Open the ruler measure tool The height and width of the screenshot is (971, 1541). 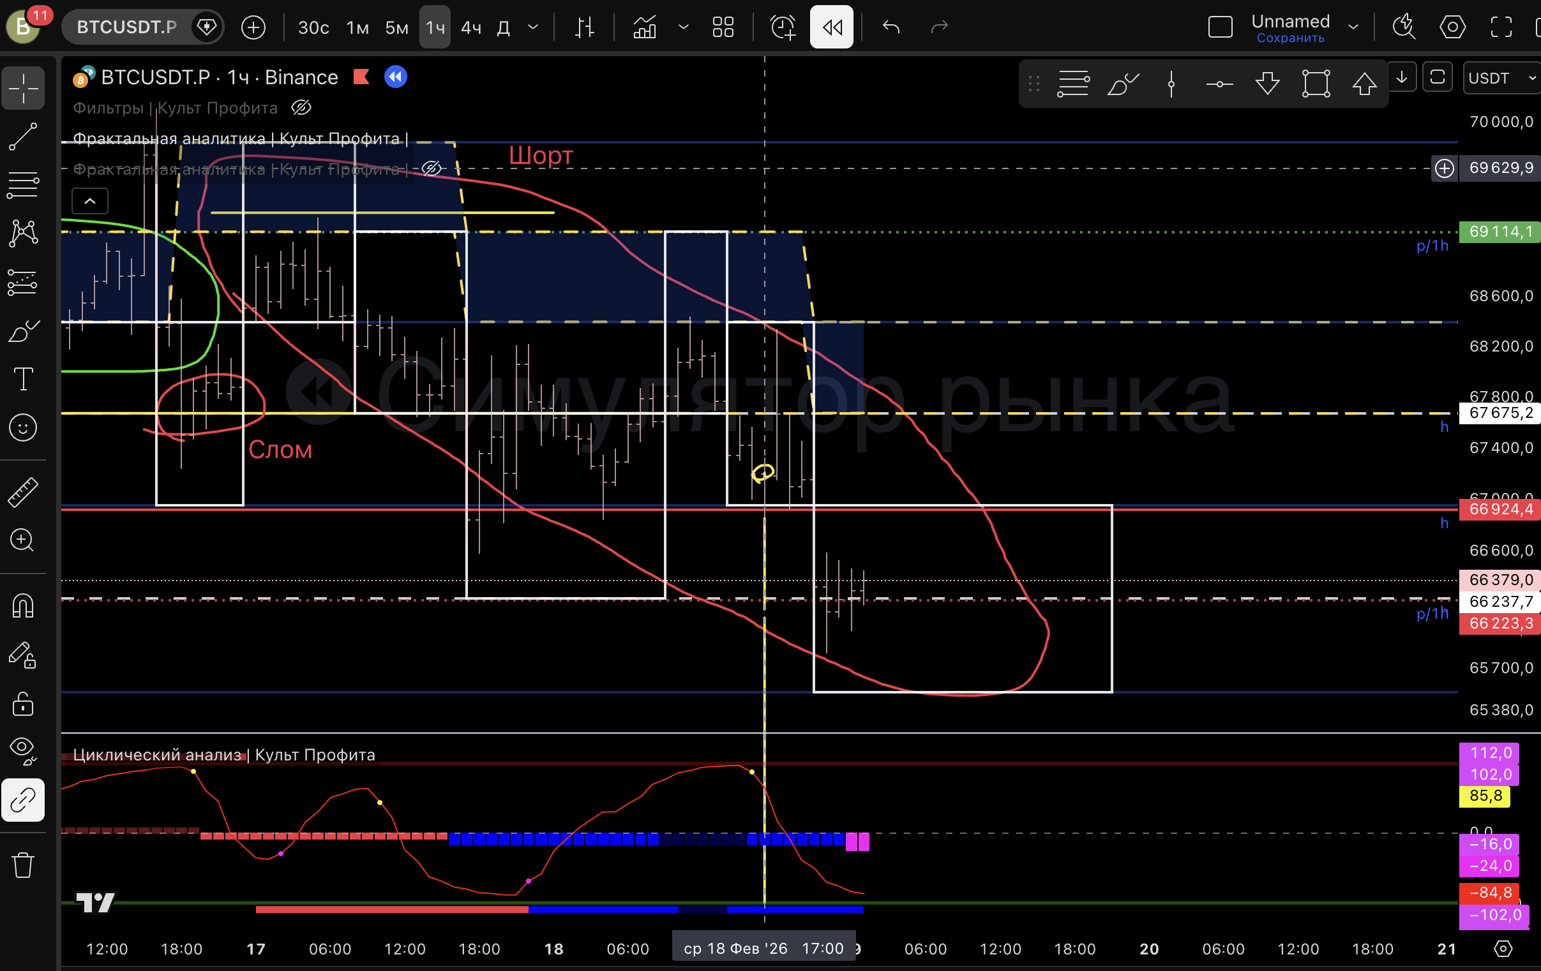coord(23,493)
